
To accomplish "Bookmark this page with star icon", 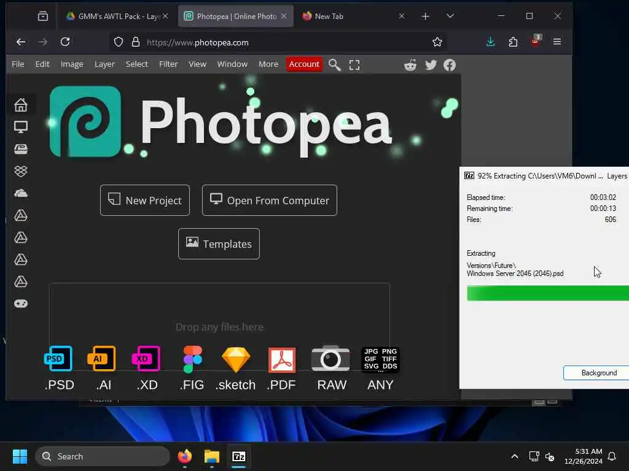I will click(x=437, y=42).
